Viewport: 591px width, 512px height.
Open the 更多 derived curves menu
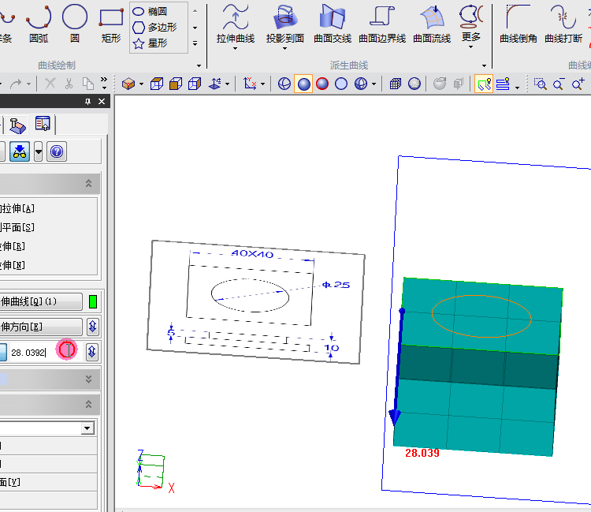(x=470, y=26)
